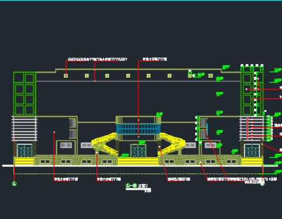Select the annotation text starting with 600X600
Viewport: 282px width, 219px height.
(x=97, y=59)
